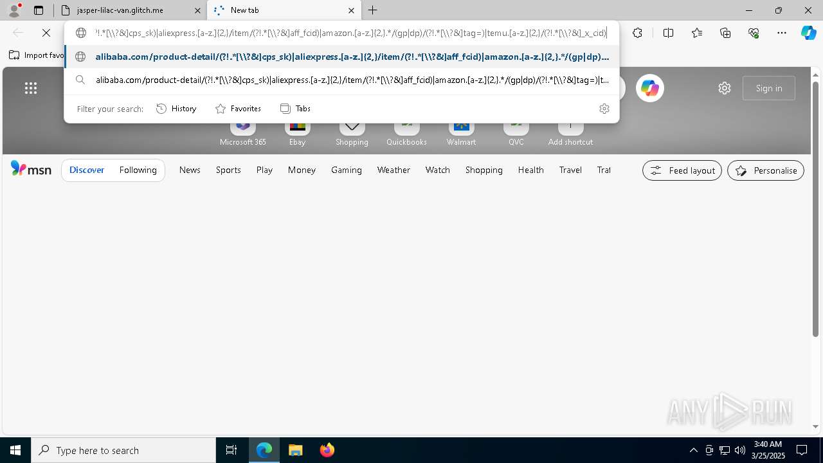
Task: Filter search by Tabs
Action: pos(295,109)
